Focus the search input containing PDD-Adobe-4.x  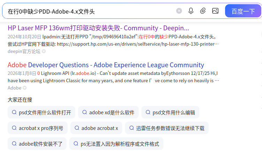pyautogui.click(x=90, y=11)
